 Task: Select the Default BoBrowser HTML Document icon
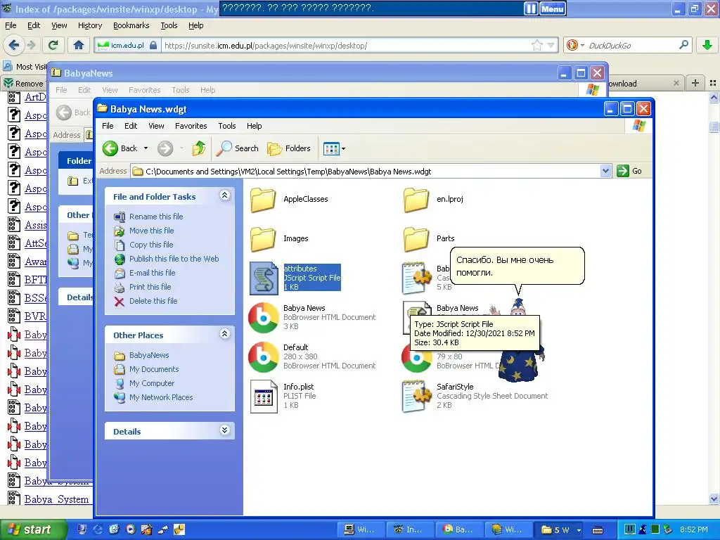coord(264,356)
